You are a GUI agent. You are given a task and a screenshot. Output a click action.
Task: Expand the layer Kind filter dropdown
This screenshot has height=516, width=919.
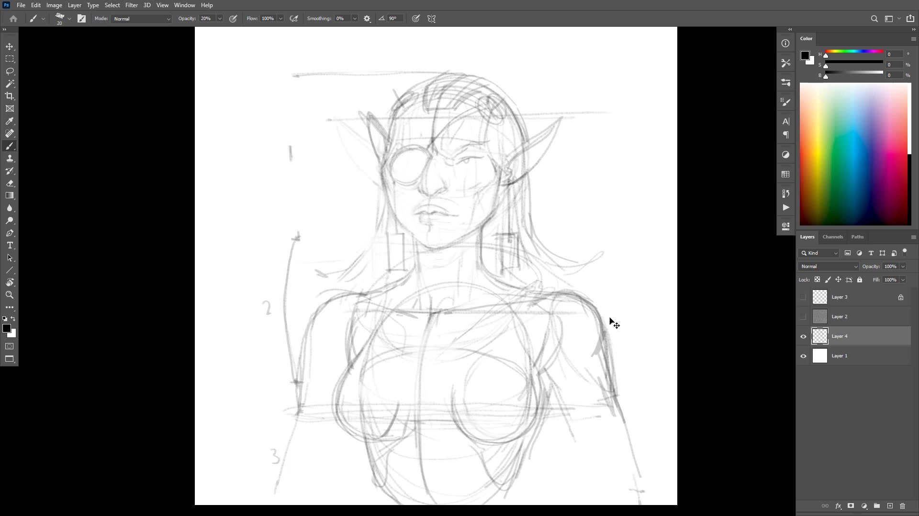tap(818, 253)
